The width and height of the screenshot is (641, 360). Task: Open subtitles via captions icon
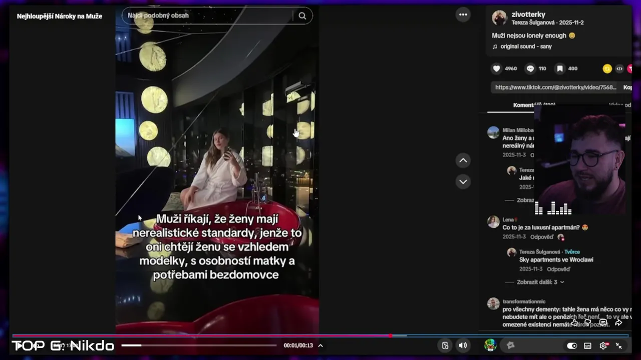(587, 345)
